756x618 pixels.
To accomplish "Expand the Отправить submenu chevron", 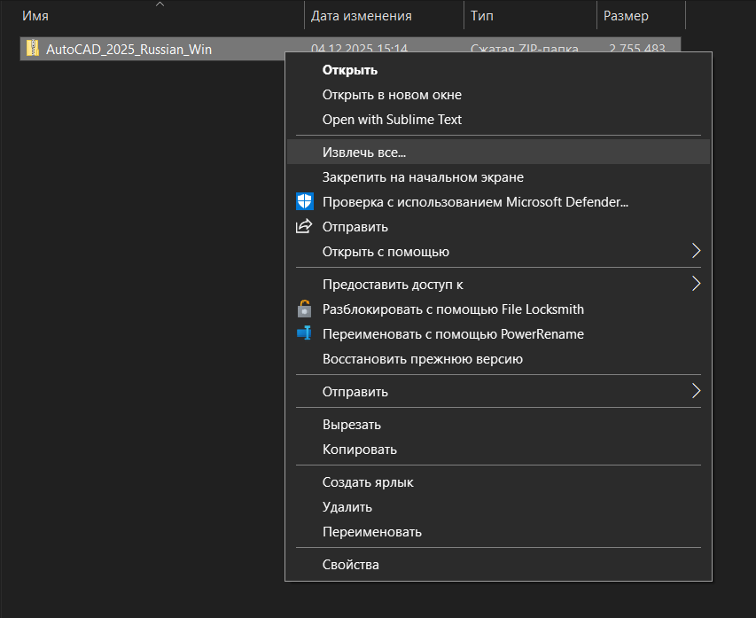I will pos(696,391).
